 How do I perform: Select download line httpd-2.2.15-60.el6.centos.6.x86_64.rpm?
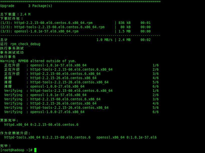(75, 23)
